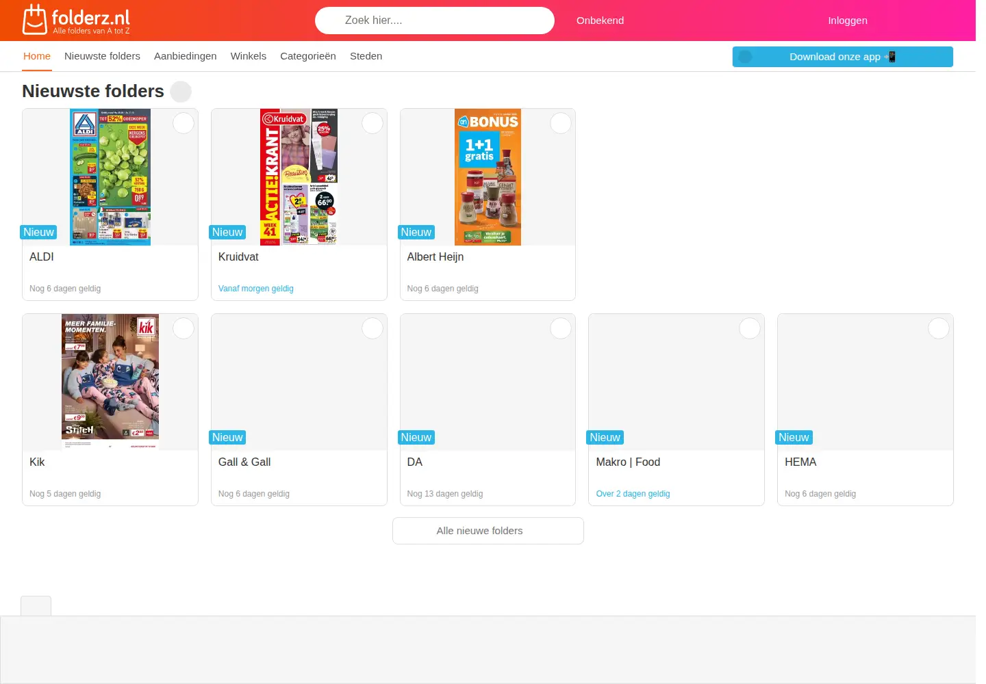Toggle favorite circle on ALDI card
The height and width of the screenshot is (684, 986).
[184, 123]
